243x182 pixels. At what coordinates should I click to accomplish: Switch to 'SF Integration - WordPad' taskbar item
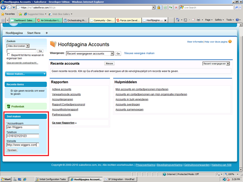[x=120, y=179]
